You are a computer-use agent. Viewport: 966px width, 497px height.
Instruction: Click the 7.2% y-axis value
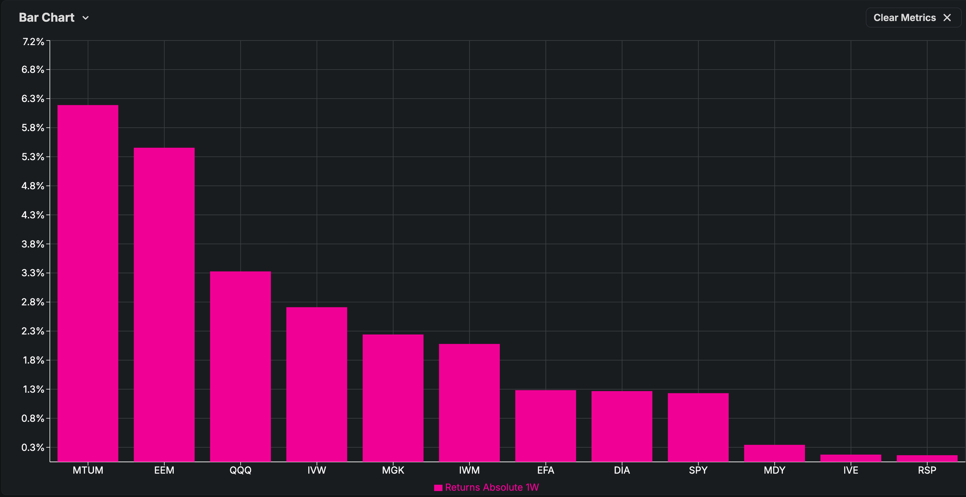click(x=33, y=42)
